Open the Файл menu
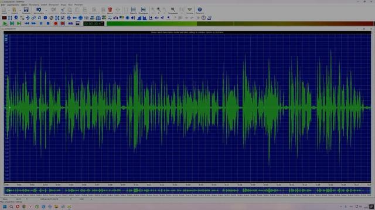 click(x=4, y=5)
